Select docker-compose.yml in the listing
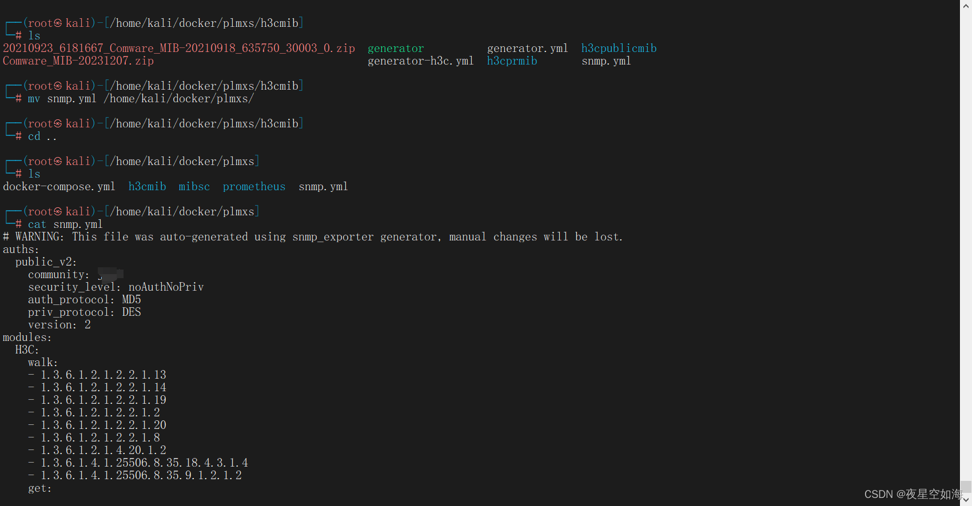Image resolution: width=972 pixels, height=506 pixels. [59, 187]
